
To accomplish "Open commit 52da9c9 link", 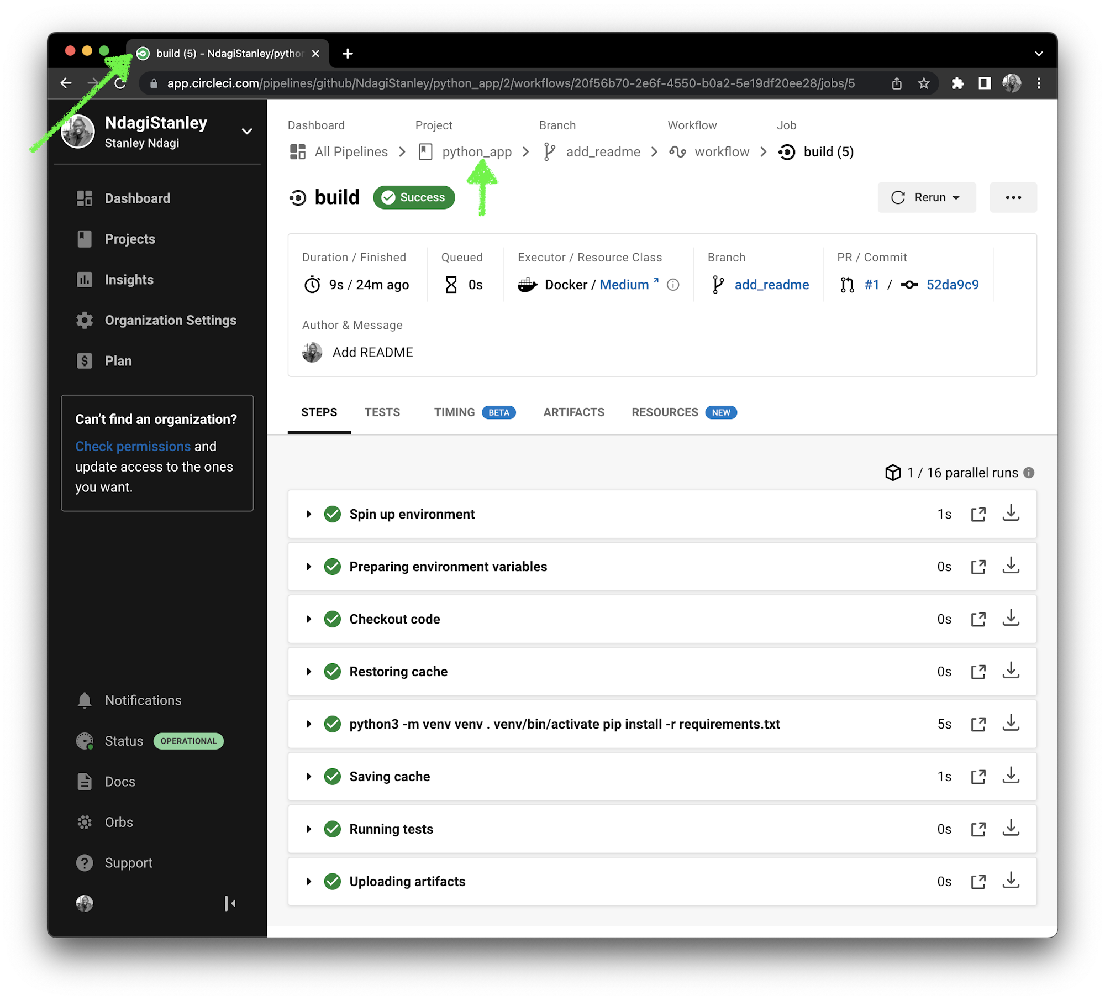I will (x=952, y=285).
